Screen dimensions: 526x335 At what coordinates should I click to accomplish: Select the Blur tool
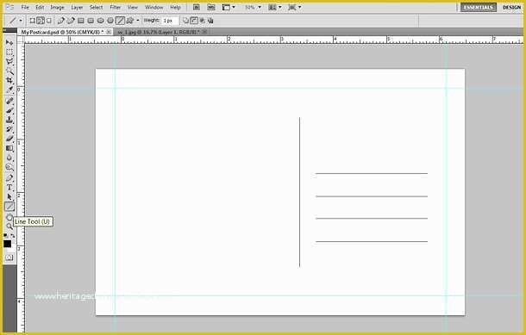coord(9,158)
